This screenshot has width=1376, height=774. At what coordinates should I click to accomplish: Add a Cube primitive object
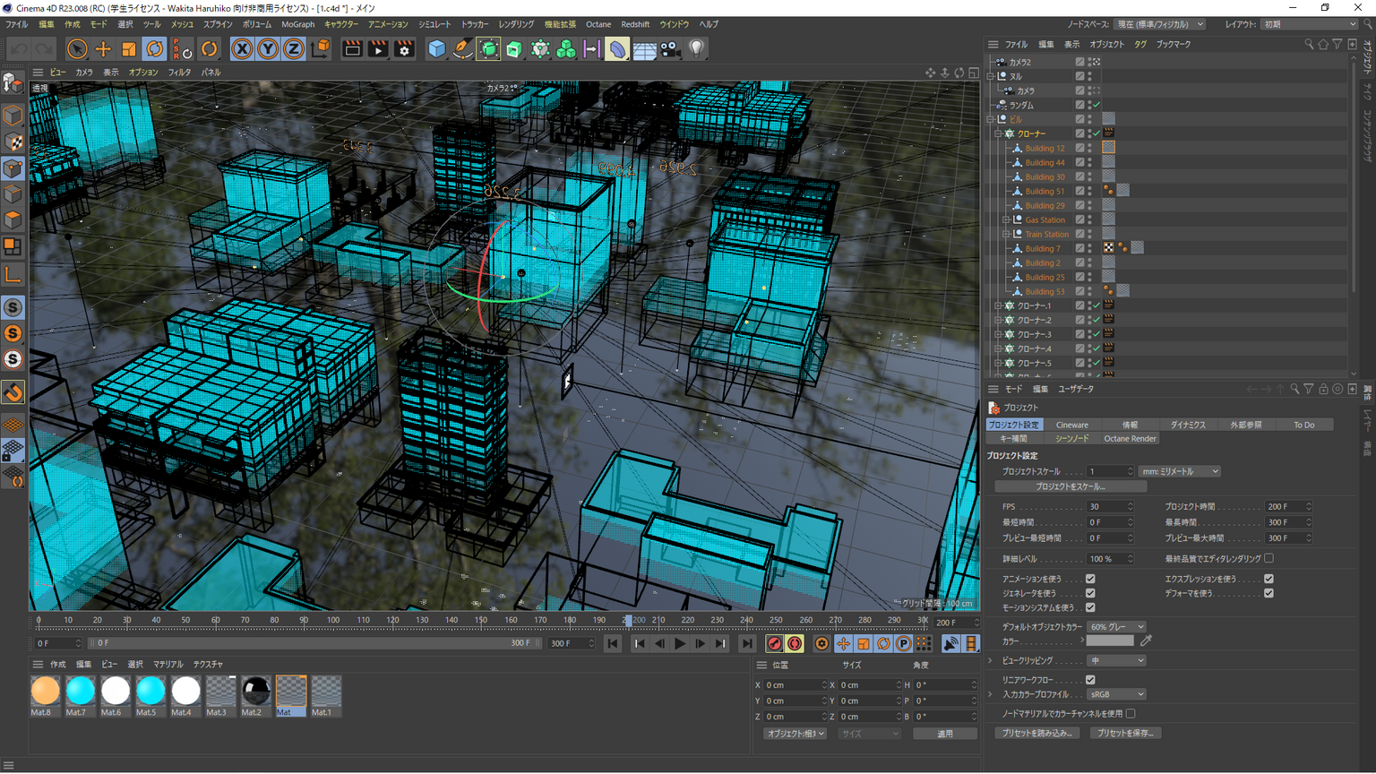click(436, 49)
